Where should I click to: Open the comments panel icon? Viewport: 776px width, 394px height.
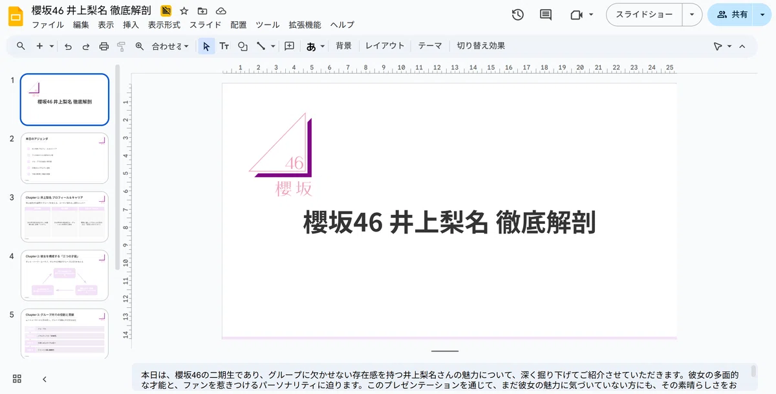click(x=546, y=14)
